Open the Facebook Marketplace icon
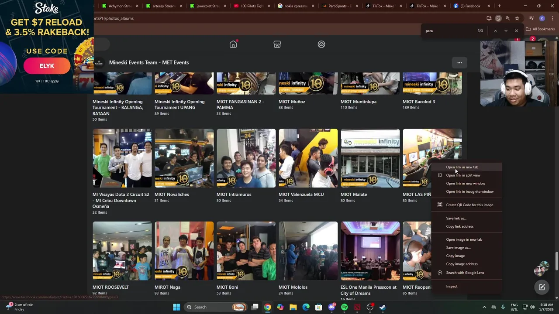 pyautogui.click(x=277, y=44)
